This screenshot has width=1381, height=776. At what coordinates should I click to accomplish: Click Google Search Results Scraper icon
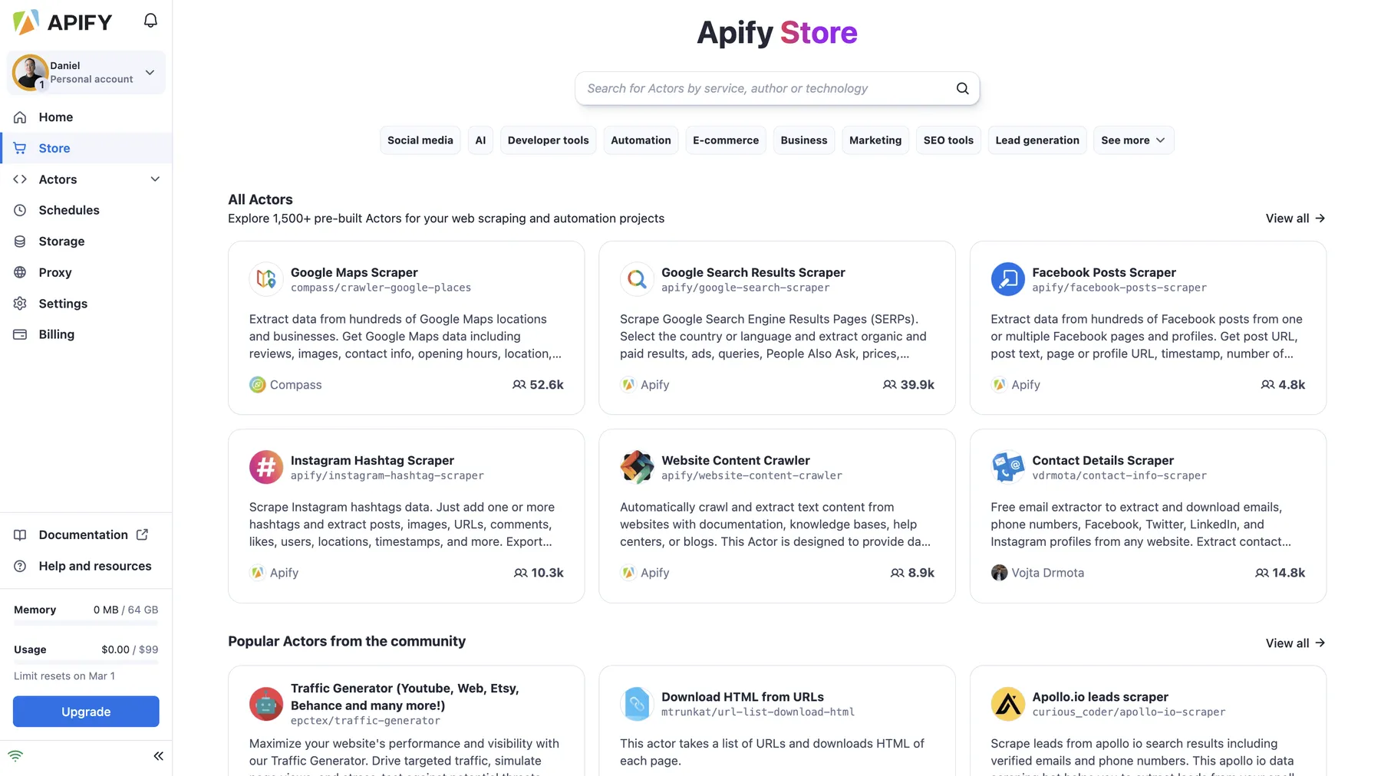click(637, 279)
